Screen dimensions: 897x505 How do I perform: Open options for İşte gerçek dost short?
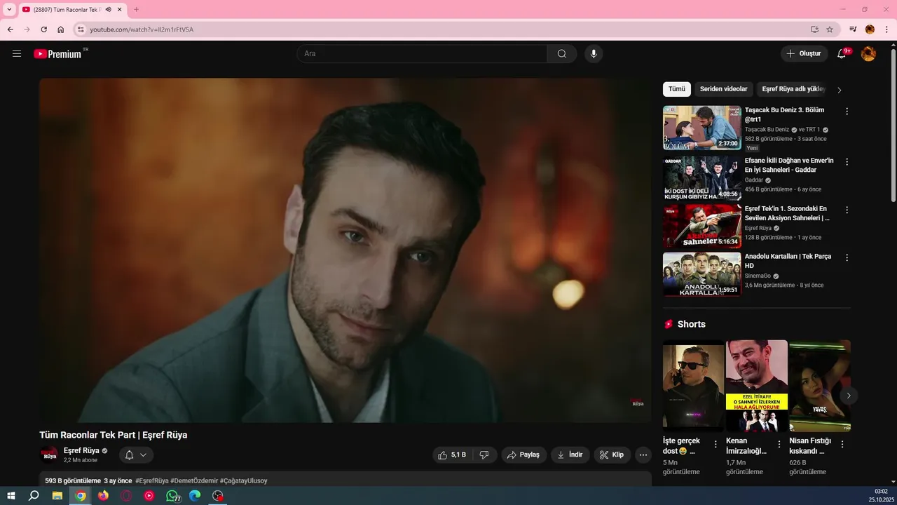coord(715,445)
